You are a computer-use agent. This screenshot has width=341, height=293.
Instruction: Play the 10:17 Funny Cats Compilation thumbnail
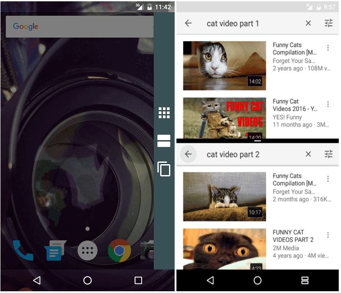point(224,197)
